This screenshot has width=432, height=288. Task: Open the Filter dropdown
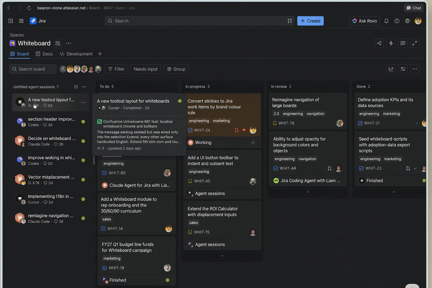(116, 69)
